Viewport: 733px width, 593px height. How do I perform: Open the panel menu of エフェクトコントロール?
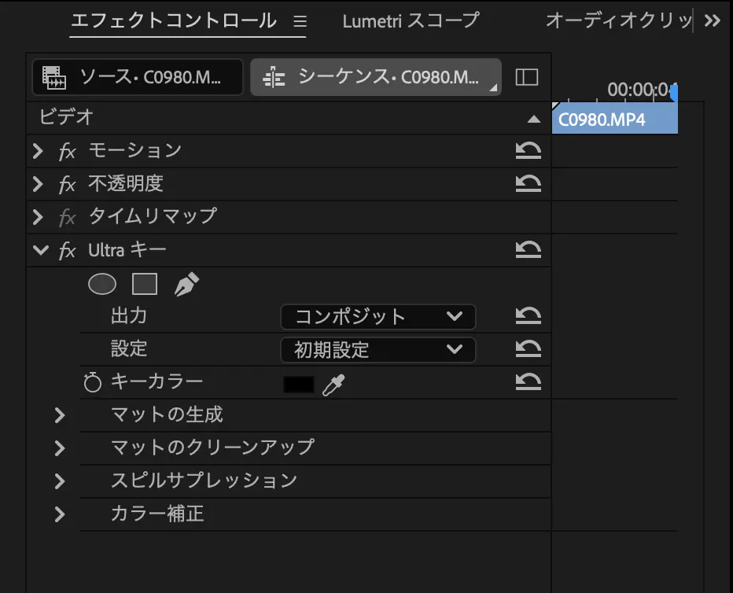click(299, 21)
